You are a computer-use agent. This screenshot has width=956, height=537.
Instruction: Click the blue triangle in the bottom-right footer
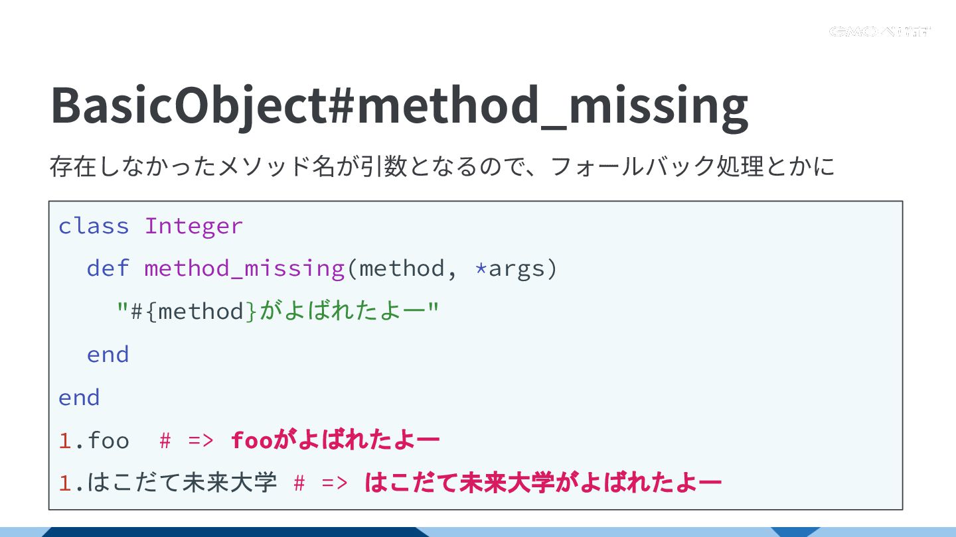pyautogui.click(x=795, y=531)
